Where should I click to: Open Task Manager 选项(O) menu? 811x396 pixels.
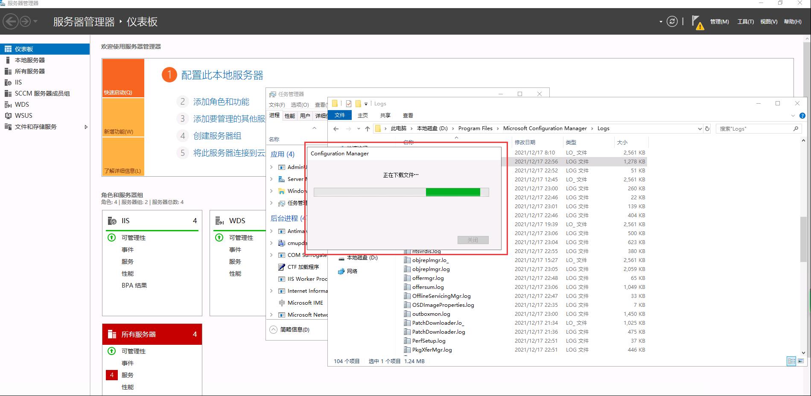click(x=300, y=105)
